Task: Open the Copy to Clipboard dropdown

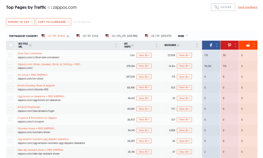Action: pyautogui.click(x=53, y=22)
